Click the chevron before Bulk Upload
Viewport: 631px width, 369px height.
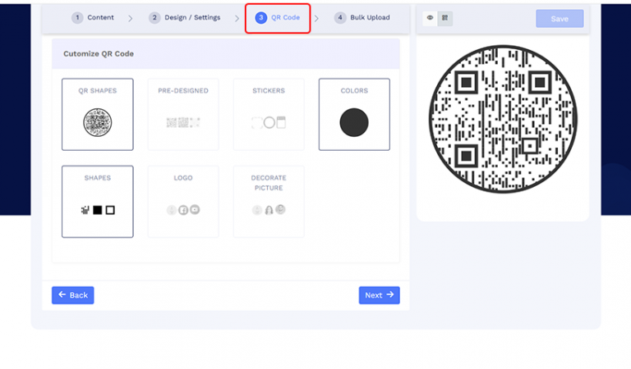coord(318,18)
